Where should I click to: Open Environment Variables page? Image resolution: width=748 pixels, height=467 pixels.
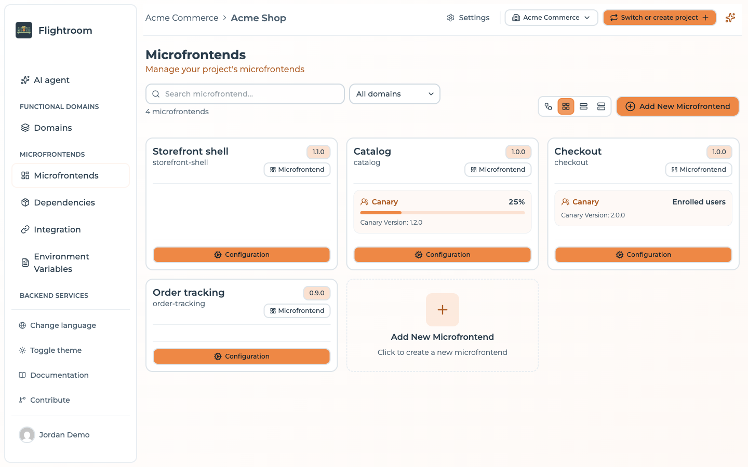coord(71,263)
